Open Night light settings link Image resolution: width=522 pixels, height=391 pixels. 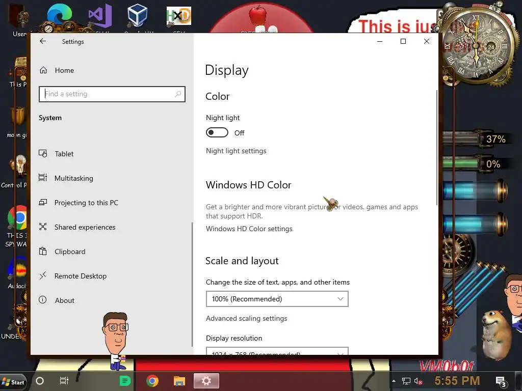point(236,151)
